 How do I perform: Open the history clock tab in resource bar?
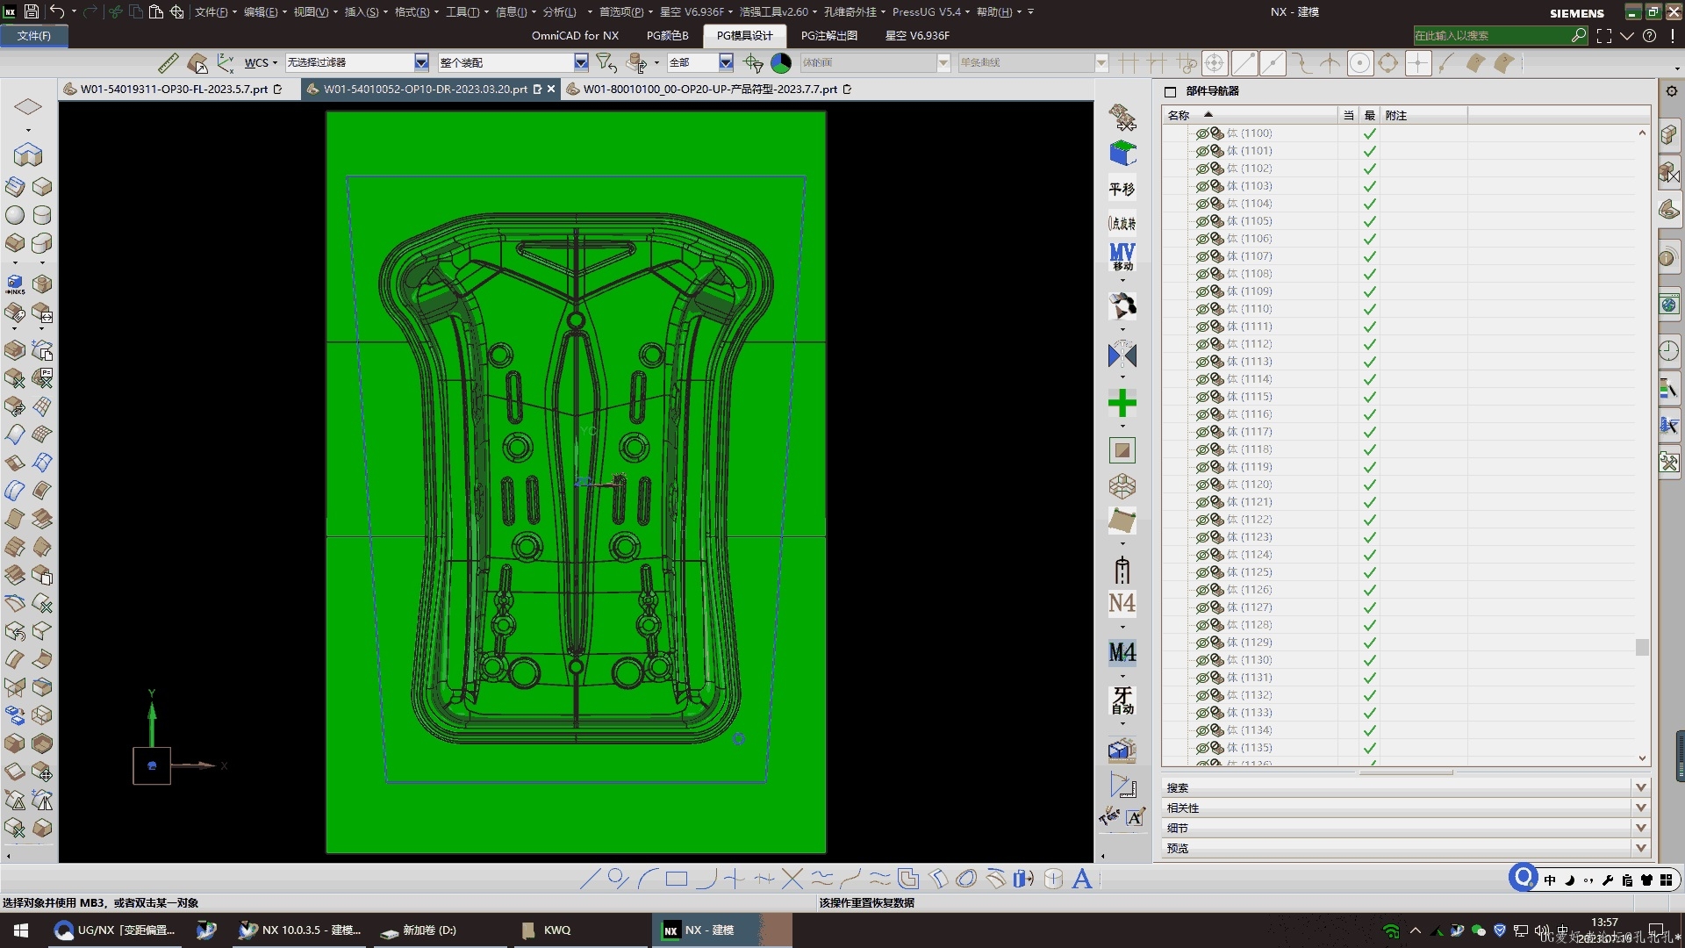1668,351
